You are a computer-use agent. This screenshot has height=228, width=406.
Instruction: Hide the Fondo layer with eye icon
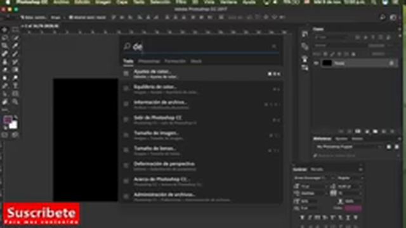pos(316,63)
